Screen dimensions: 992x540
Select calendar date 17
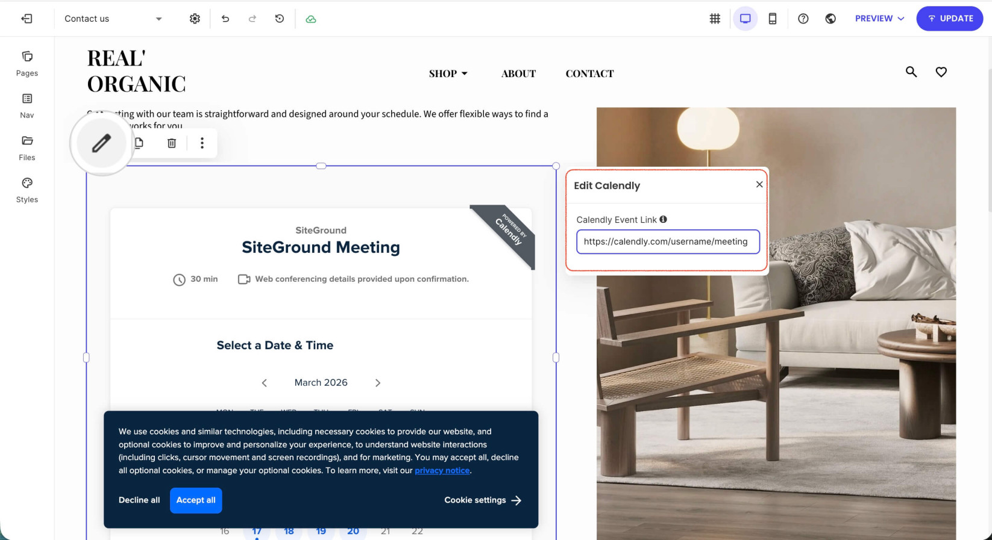257,531
